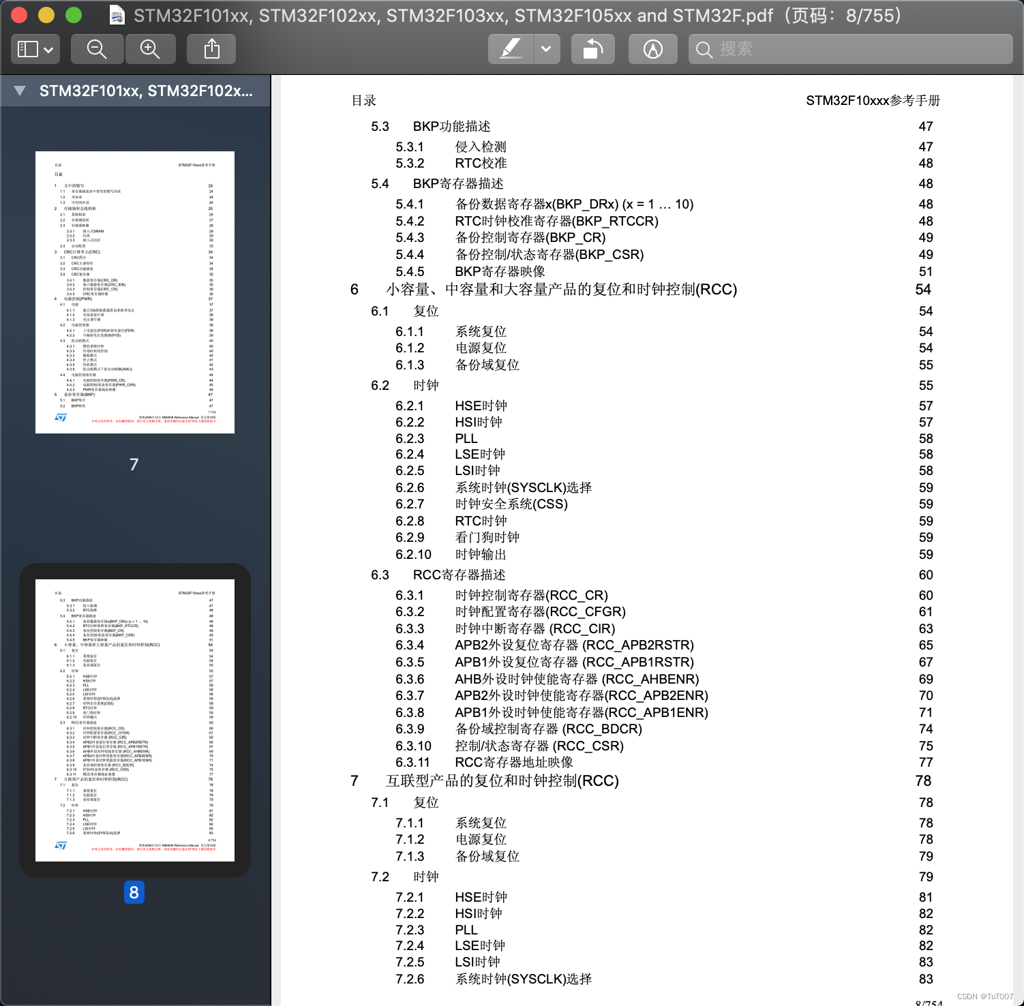Select the Zoom Out tool

[96, 48]
